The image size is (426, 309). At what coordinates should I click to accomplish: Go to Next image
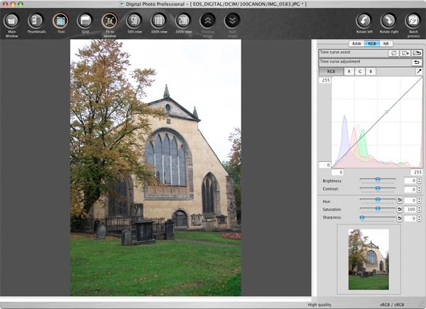232,21
